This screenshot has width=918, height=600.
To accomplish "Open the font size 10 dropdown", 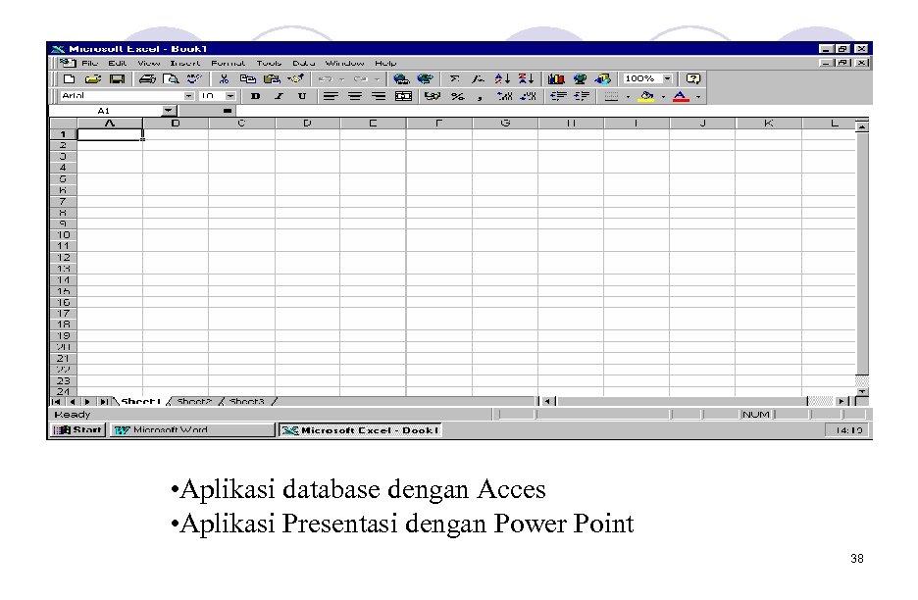I will 230,96.
